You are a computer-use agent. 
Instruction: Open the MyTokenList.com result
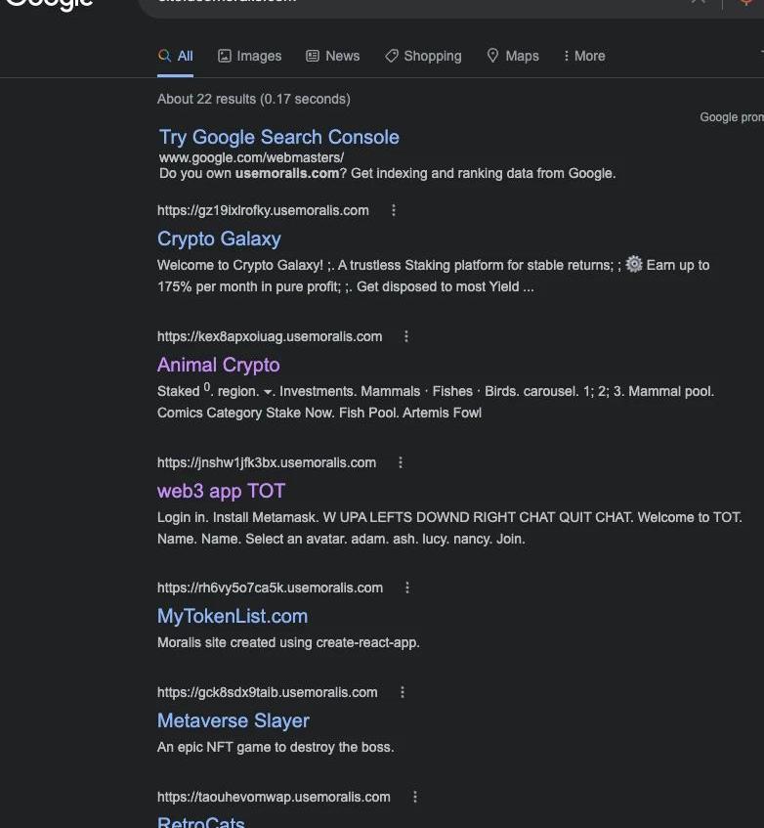tap(233, 616)
